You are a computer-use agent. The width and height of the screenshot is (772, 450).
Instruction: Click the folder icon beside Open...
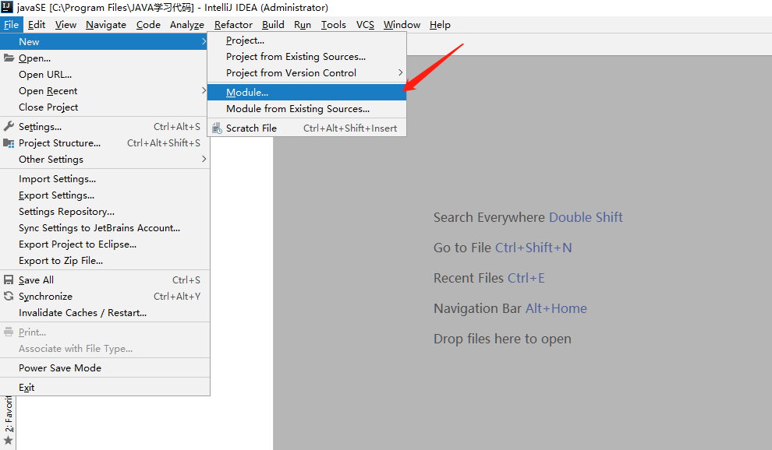point(9,58)
